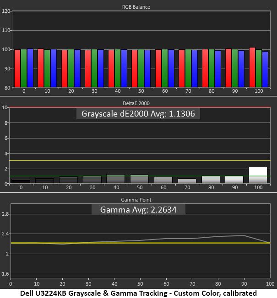
Task: Click the 120 label on RGB Balance axis
Action: pos(5,11)
